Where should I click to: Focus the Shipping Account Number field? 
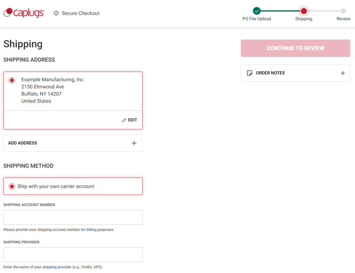pos(73,217)
